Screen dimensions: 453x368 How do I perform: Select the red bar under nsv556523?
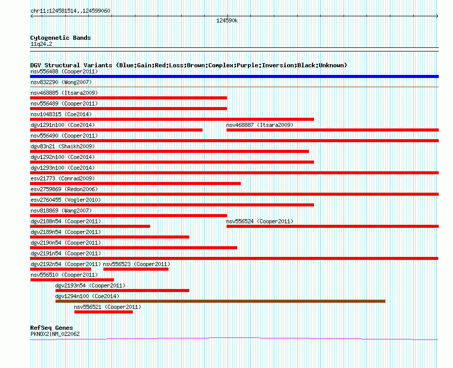point(136,269)
